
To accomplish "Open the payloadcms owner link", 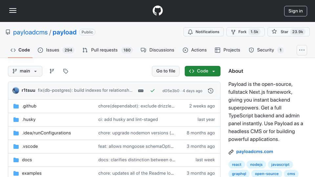I will (30, 32).
